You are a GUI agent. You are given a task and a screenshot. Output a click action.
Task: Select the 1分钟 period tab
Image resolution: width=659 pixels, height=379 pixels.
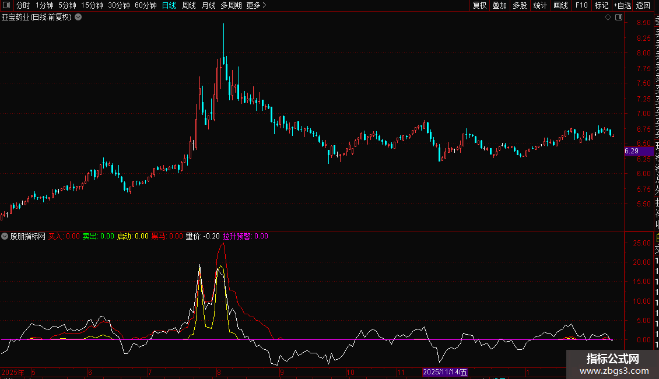pos(44,5)
